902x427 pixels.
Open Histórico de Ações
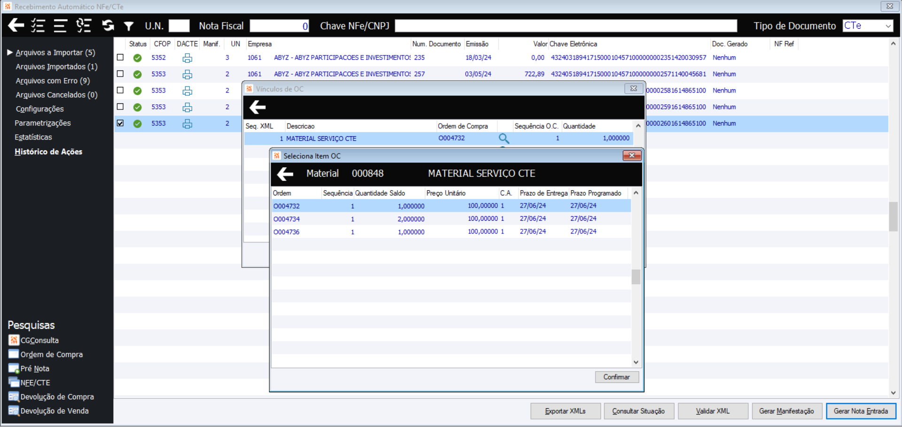(x=48, y=152)
